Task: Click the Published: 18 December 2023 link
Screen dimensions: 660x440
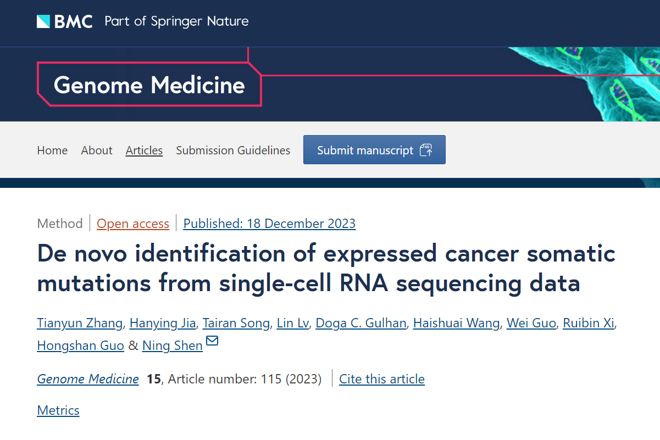Action: (269, 224)
